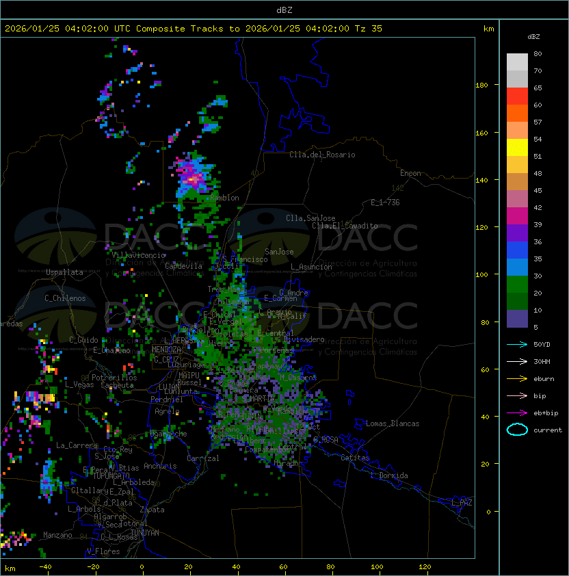
Task: Click the 'Uspallata' map label
Action: pyautogui.click(x=64, y=272)
